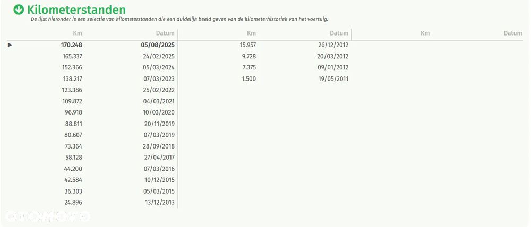Viewport: 531px width, 227px height.
Task: Click the second Km column header
Action: (x=252, y=33)
